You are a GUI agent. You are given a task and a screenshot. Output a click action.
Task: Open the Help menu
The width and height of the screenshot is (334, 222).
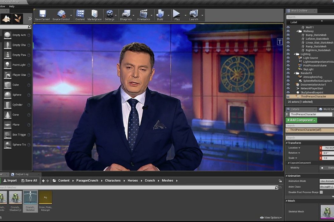point(12,6)
